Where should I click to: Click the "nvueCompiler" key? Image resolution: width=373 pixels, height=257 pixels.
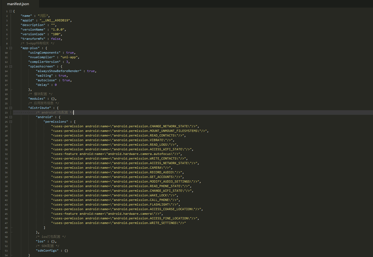(x=42, y=57)
